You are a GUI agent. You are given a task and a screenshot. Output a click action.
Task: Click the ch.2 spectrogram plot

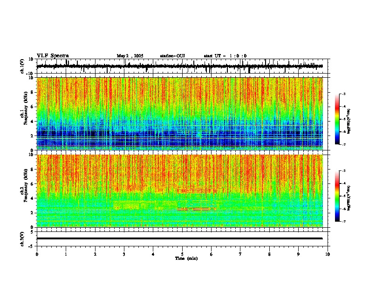180,191
